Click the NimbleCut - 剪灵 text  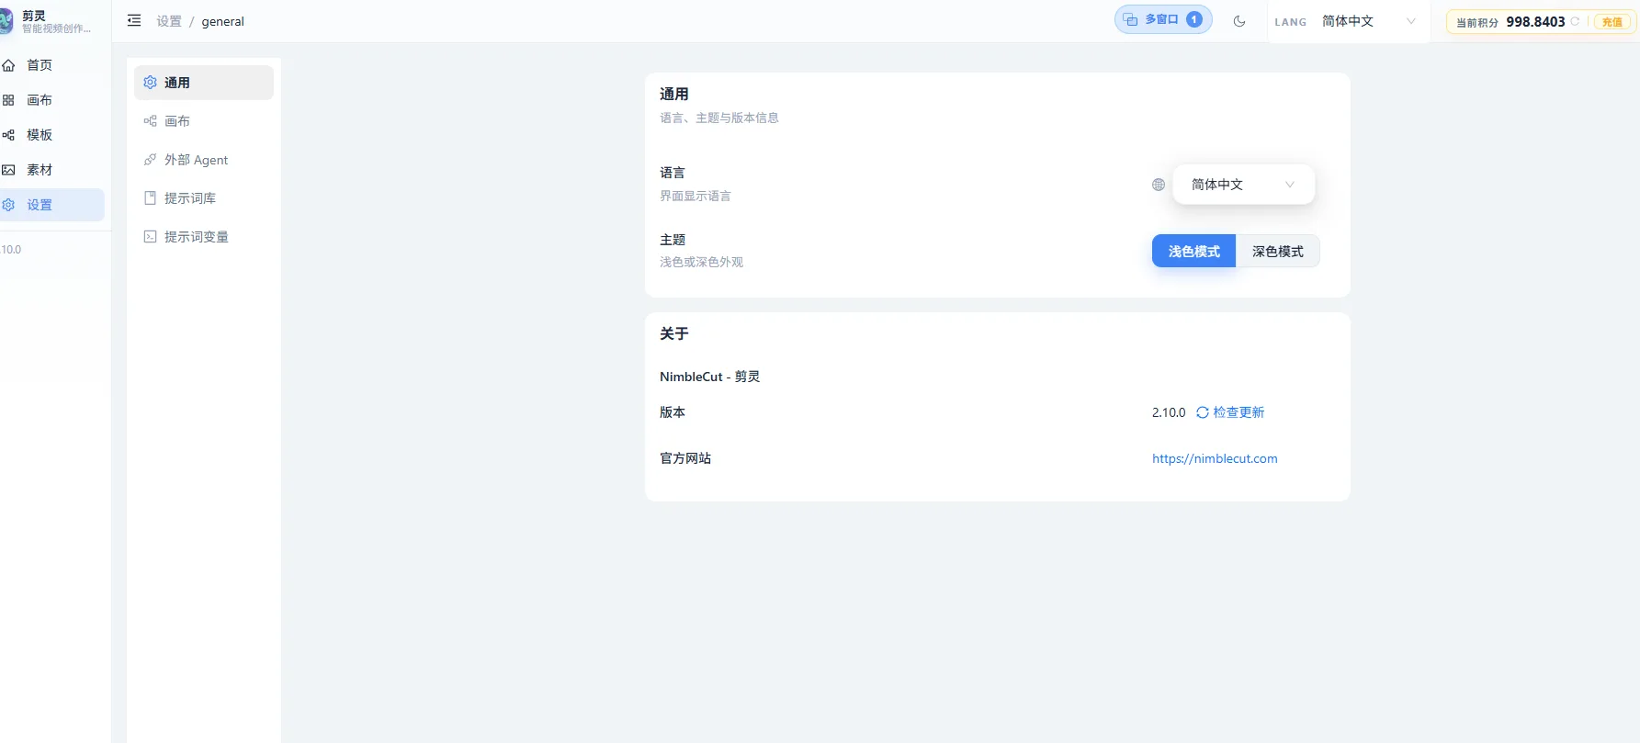pyautogui.click(x=709, y=377)
